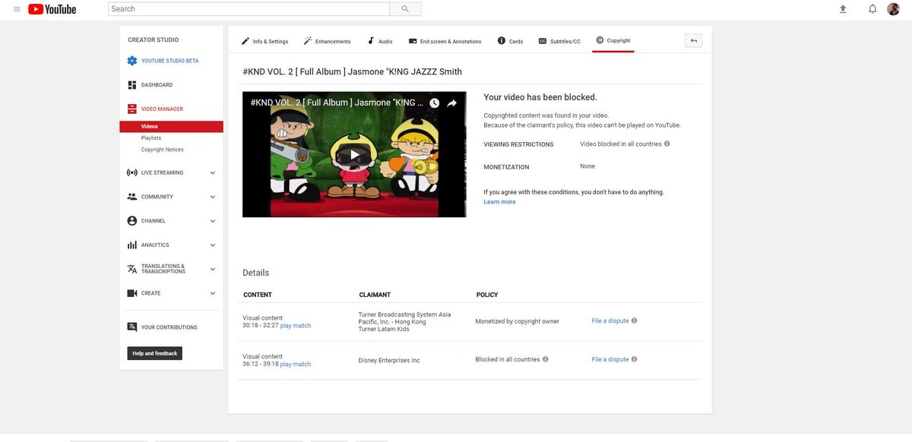The image size is (912, 442).
Task: Click the Turner Broadcasting System Asia claimant
Action: pos(404,321)
